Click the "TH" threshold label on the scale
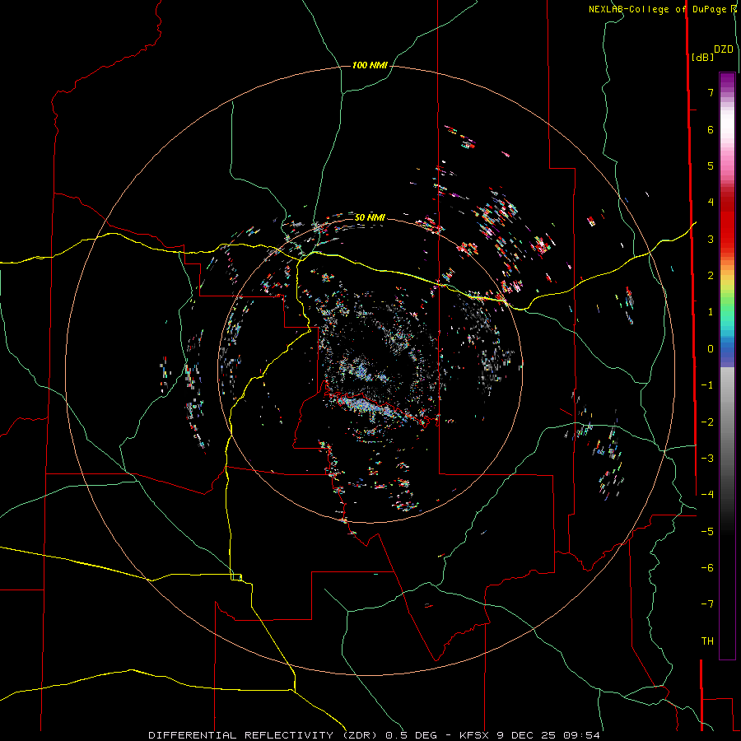The image size is (741, 741). coord(707,641)
